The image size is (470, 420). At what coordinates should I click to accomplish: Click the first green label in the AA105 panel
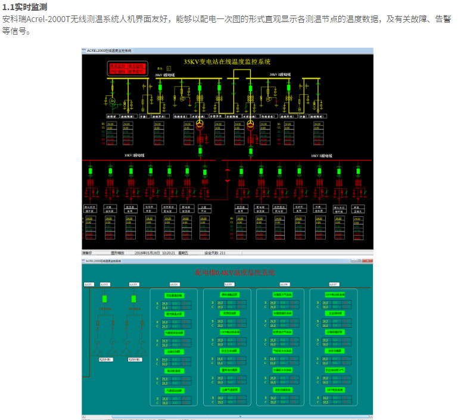click(x=229, y=295)
